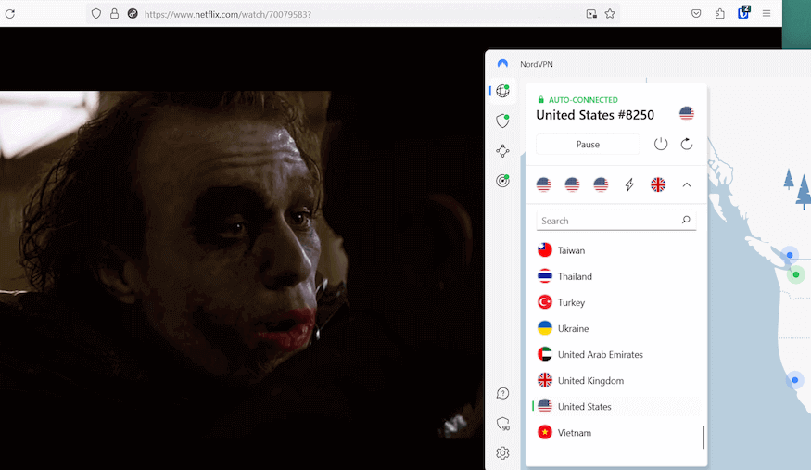Select the first recent US flag connection
The height and width of the screenshot is (470, 811).
pyautogui.click(x=543, y=184)
